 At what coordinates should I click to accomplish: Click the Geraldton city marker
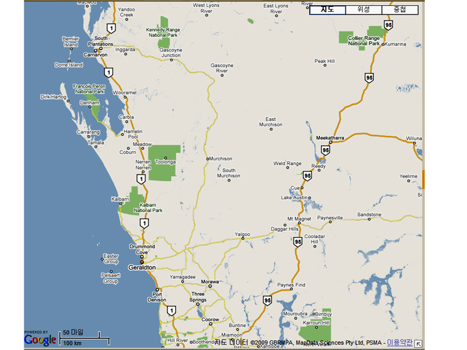[x=142, y=262]
